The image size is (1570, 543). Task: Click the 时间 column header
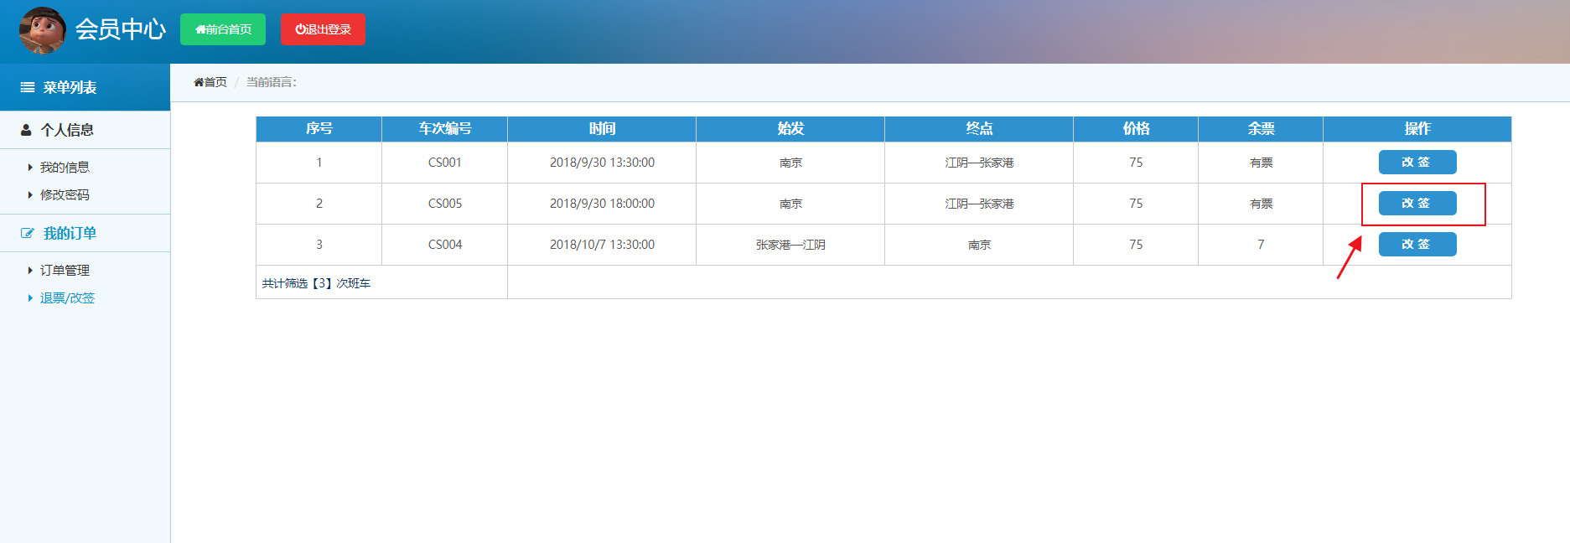point(602,128)
